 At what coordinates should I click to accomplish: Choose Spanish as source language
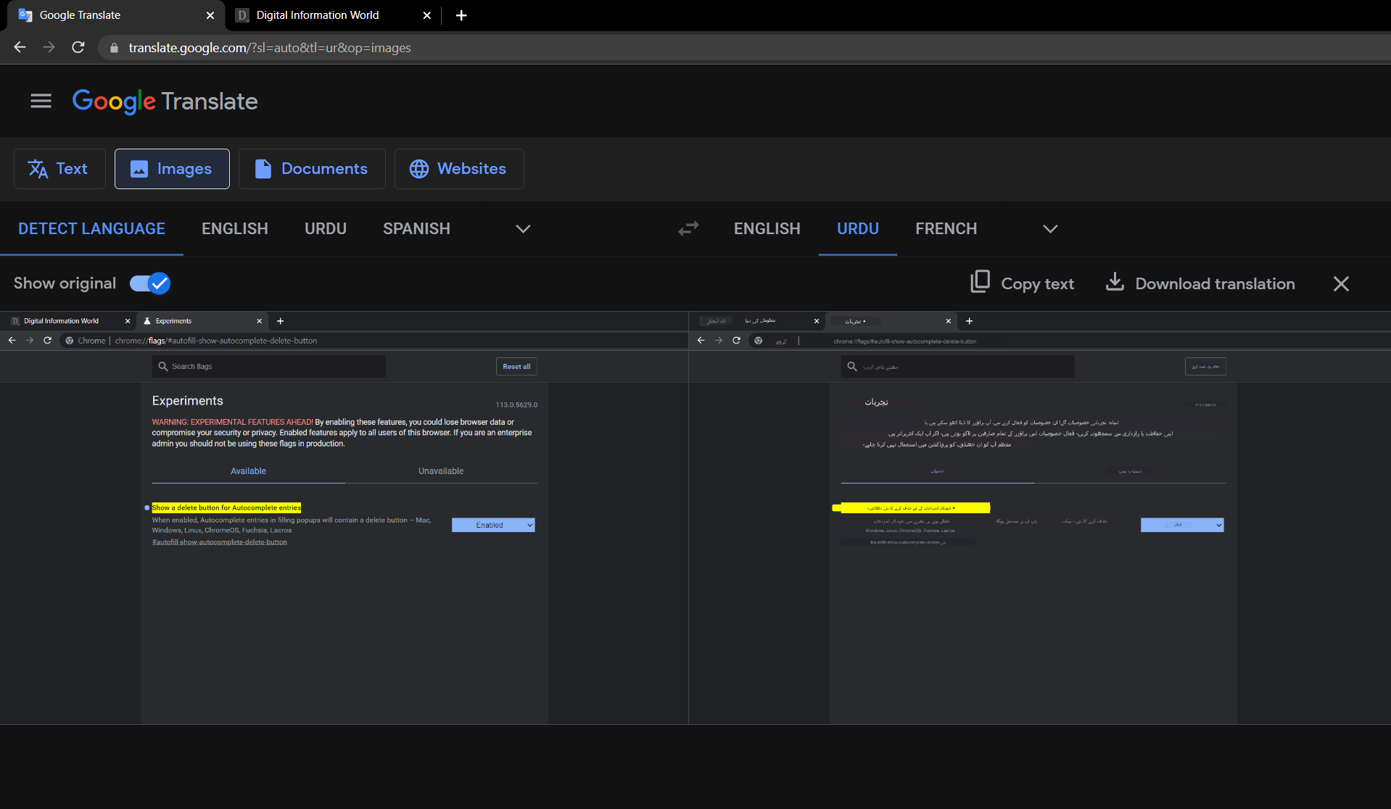point(416,229)
